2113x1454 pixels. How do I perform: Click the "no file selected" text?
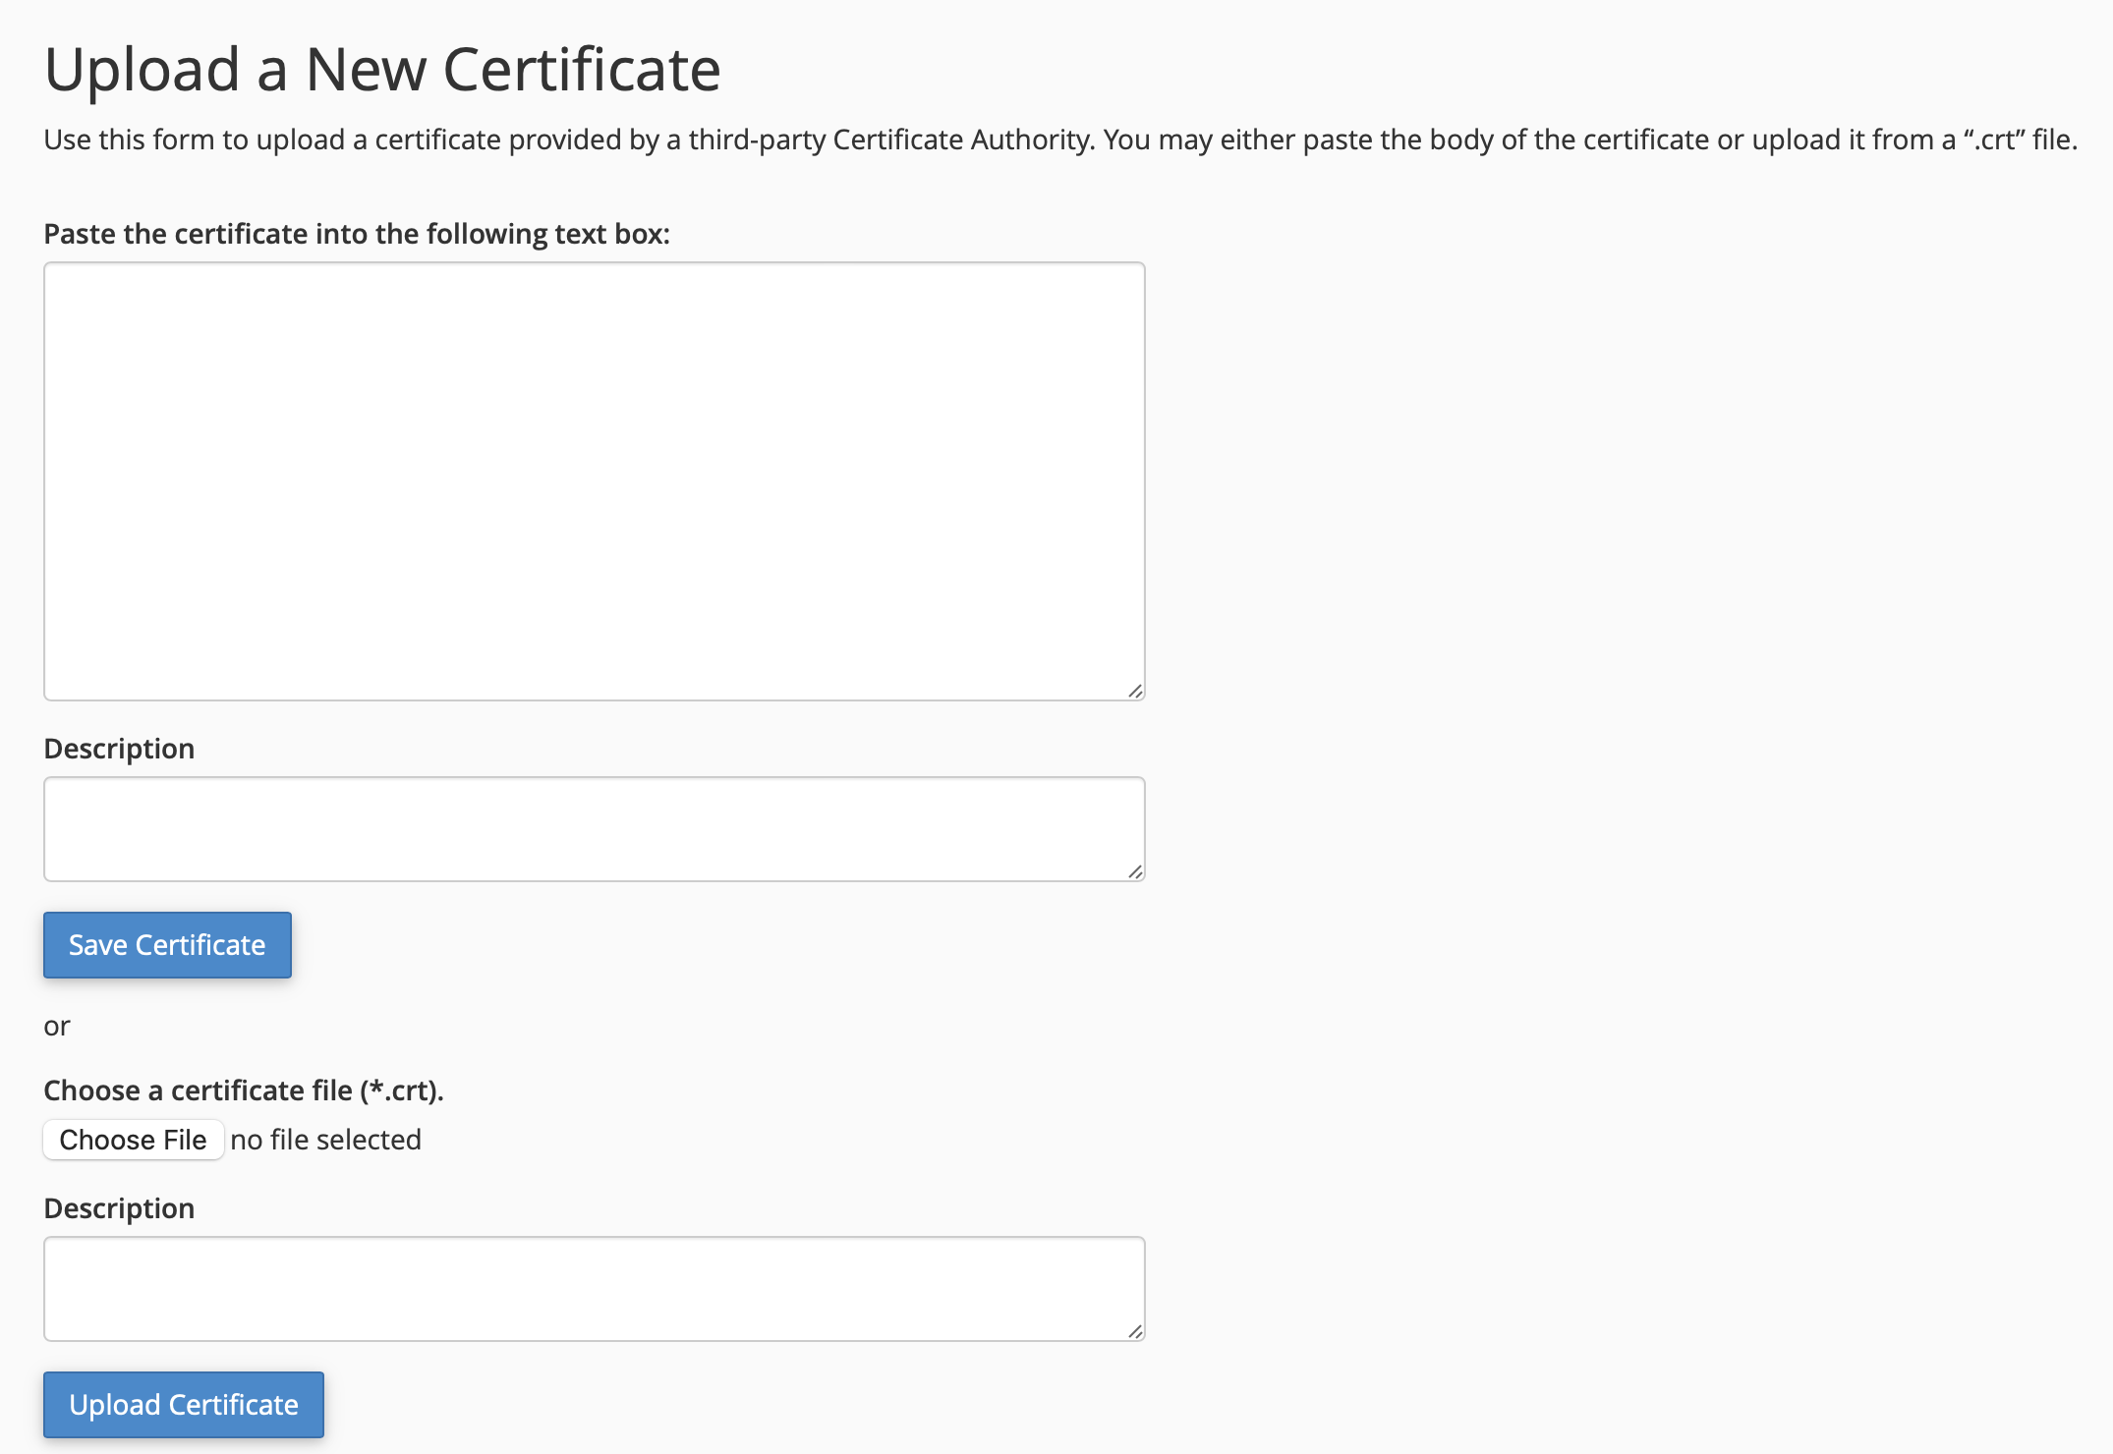click(x=325, y=1140)
